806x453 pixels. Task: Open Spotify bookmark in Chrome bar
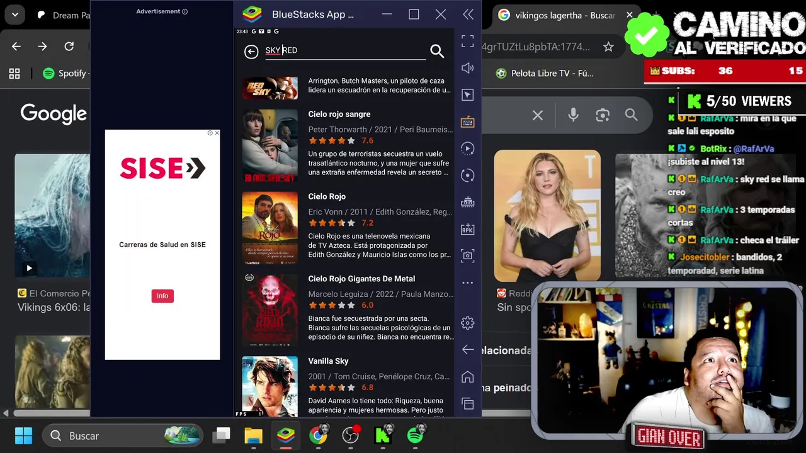pyautogui.click(x=65, y=74)
